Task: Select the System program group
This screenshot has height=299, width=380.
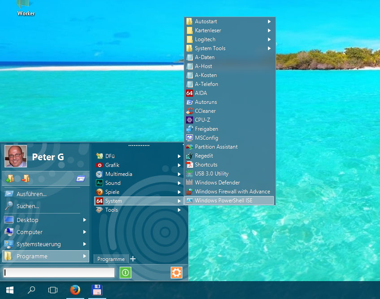Action: (138, 201)
